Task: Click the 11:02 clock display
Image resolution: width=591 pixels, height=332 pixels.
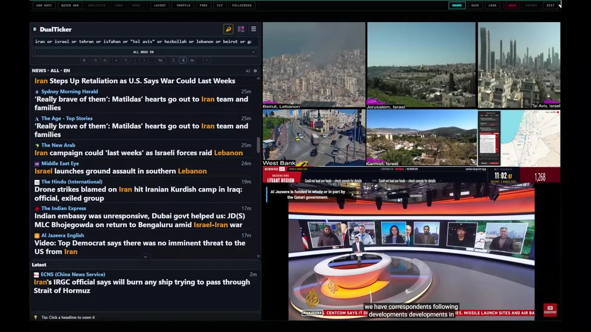Action: point(503,176)
